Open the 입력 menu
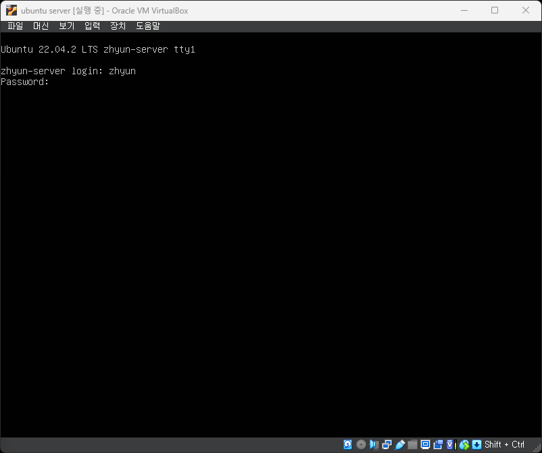 [93, 26]
